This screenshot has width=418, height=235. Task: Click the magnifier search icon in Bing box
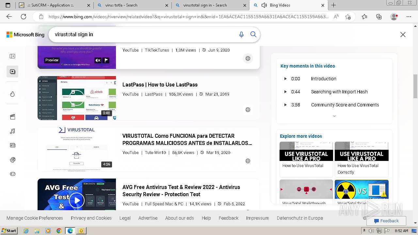tap(253, 34)
